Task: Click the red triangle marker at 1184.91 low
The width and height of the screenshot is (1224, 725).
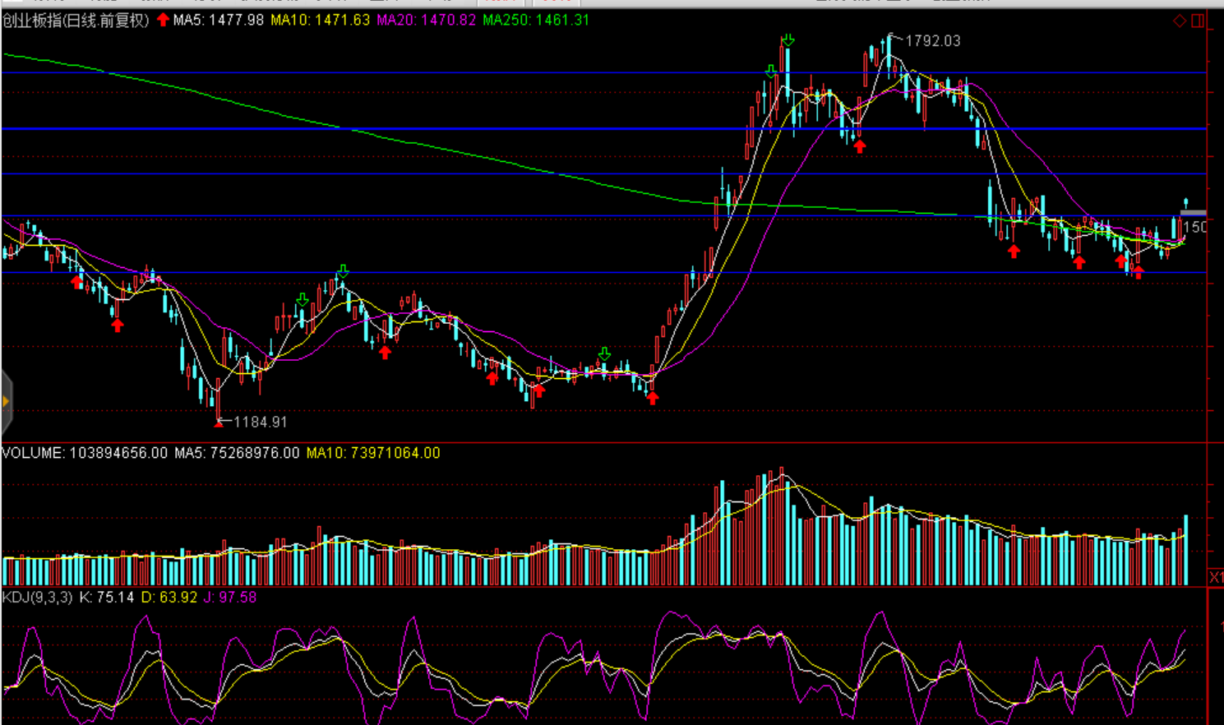Action: point(219,423)
